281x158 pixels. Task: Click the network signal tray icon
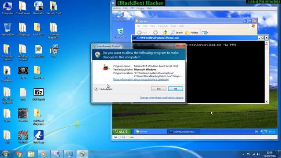[253, 154]
